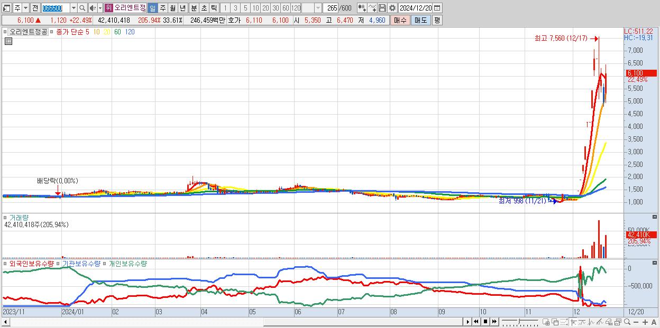Click the eraser tool icon

[x=609, y=322]
